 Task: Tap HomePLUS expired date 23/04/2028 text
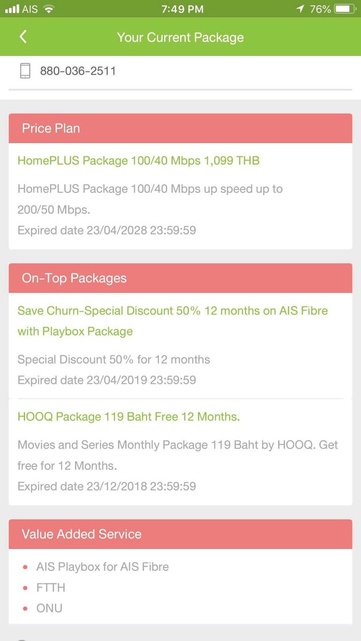tap(107, 230)
